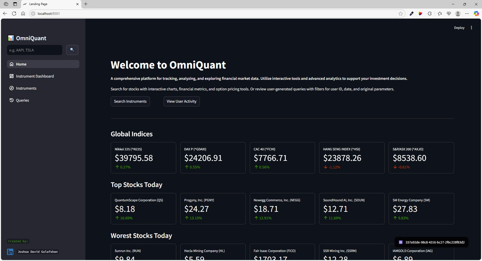Click the Global Indices heading
This screenshot has width=482, height=261.
(132, 134)
